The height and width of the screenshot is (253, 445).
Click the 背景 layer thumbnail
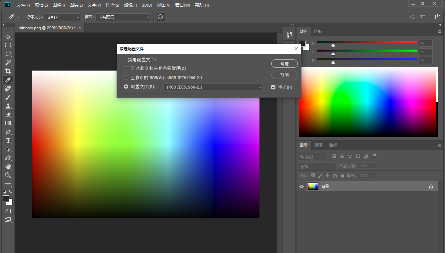(x=313, y=186)
